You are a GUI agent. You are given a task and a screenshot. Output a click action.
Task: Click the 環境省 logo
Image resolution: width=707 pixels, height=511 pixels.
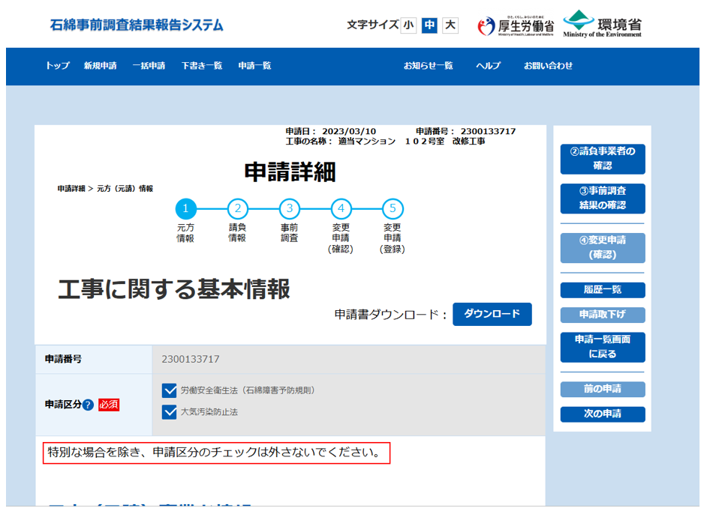pos(603,23)
